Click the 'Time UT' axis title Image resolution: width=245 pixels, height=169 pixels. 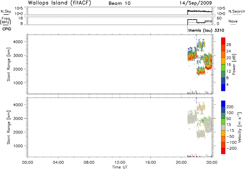click(x=120, y=167)
